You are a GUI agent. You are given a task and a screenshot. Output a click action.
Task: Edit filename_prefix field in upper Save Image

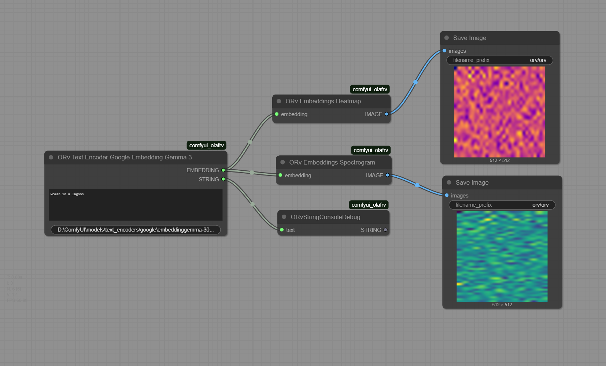pyautogui.click(x=500, y=60)
